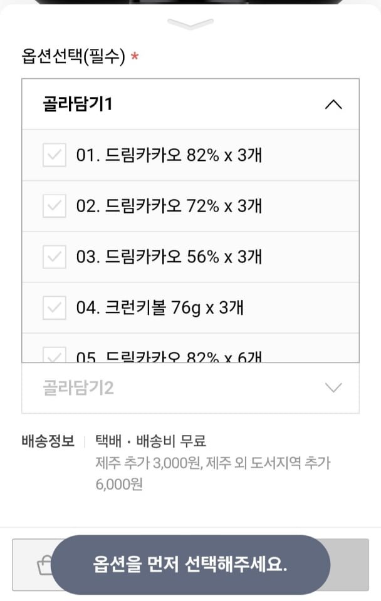
Task: Click the 배송정보 label
Action: [x=48, y=441]
